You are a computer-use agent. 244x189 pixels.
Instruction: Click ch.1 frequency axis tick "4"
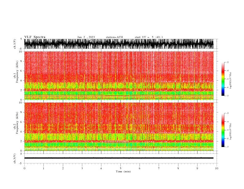pos(21,81)
